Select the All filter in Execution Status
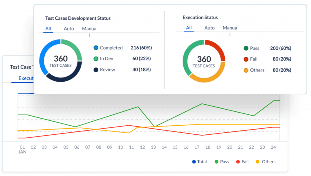The height and width of the screenshot is (176, 311). click(189, 28)
